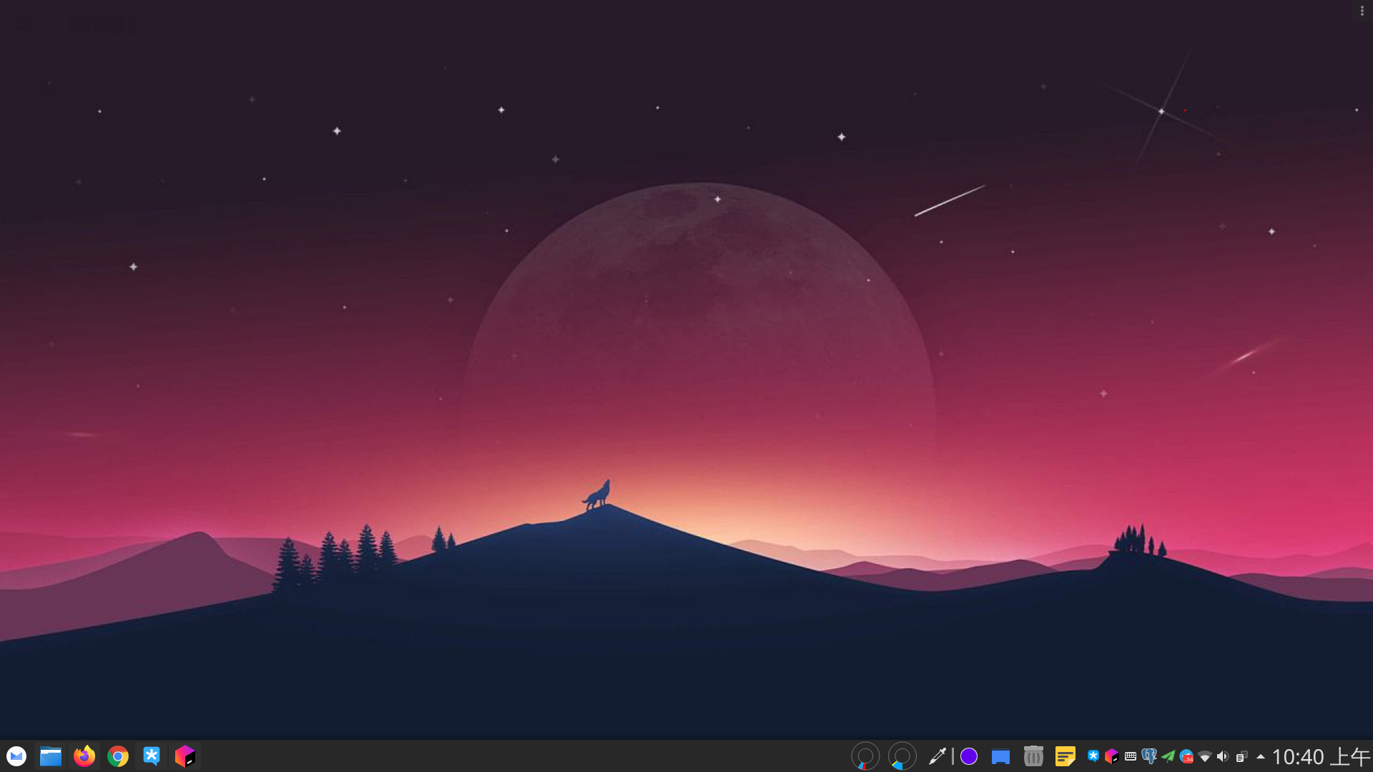Open the Trash from the system tray

click(1033, 756)
